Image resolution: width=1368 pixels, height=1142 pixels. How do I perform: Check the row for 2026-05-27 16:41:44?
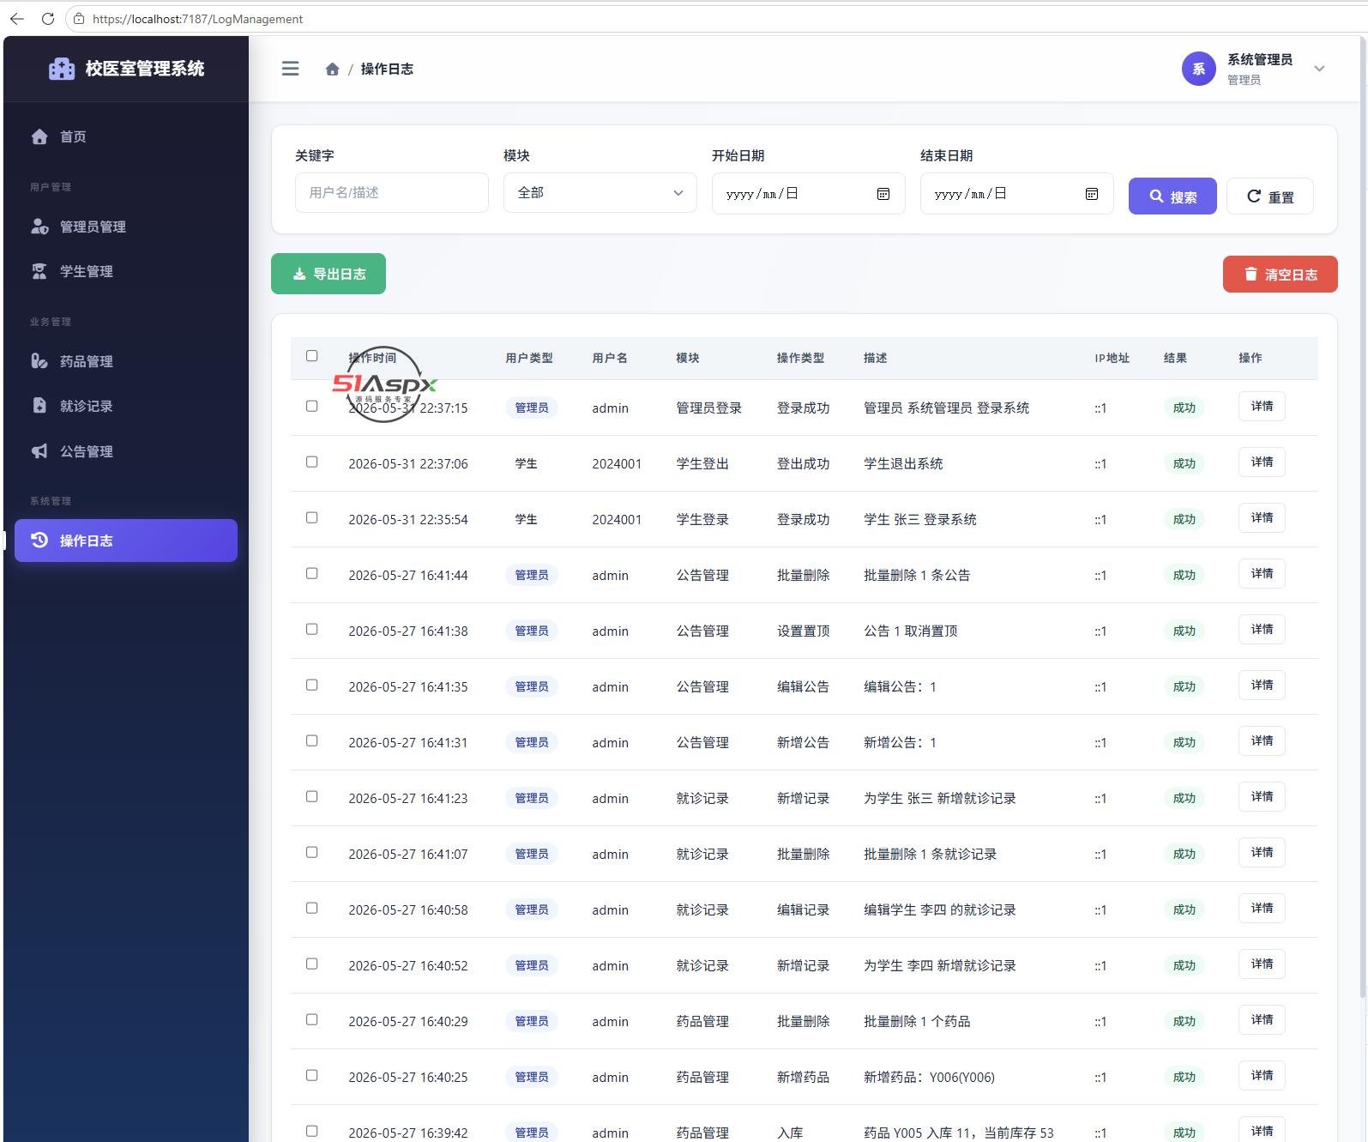click(x=312, y=574)
